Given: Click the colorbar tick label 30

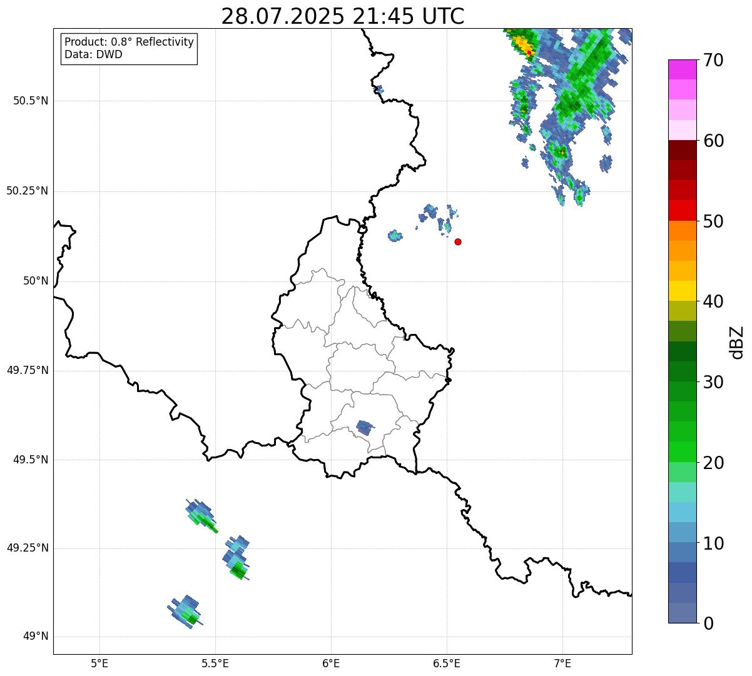Looking at the screenshot, I should click(713, 382).
